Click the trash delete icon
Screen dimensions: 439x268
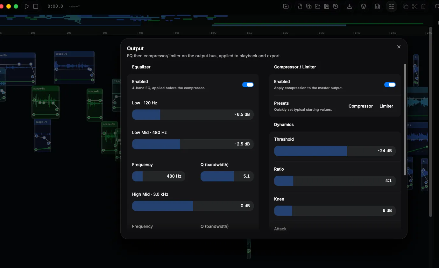coord(423,6)
